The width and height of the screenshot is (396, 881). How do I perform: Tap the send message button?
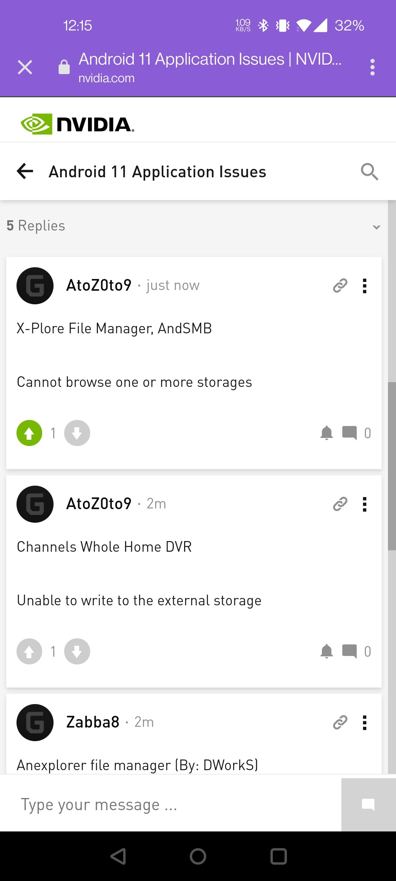[x=368, y=805]
